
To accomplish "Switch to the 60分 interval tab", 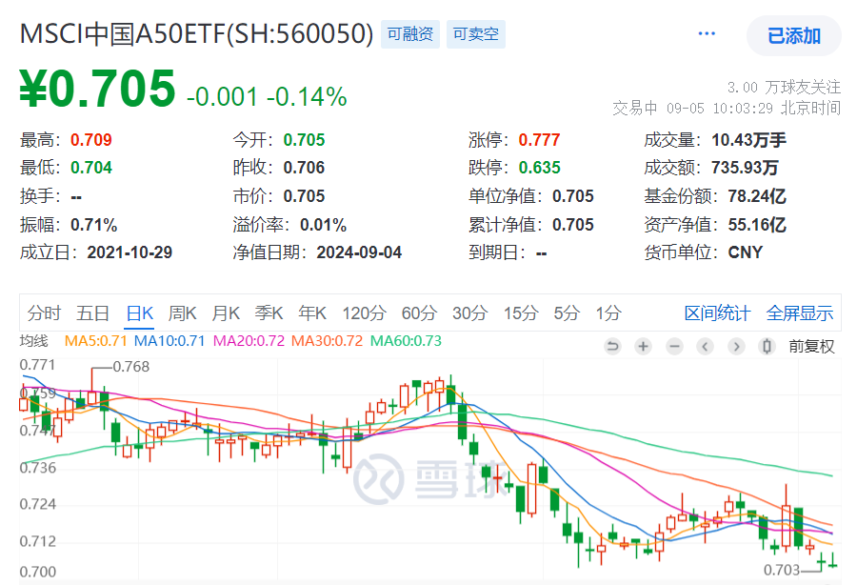I will pos(419,313).
